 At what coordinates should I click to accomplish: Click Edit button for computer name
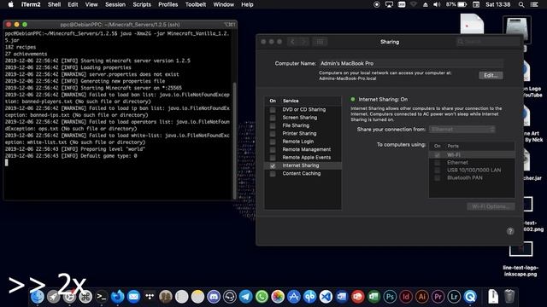tap(491, 76)
